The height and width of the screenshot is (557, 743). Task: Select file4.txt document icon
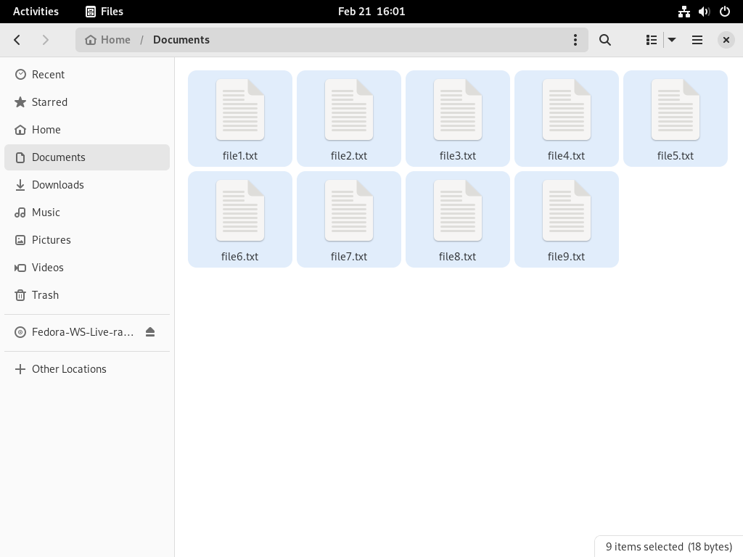(567, 110)
